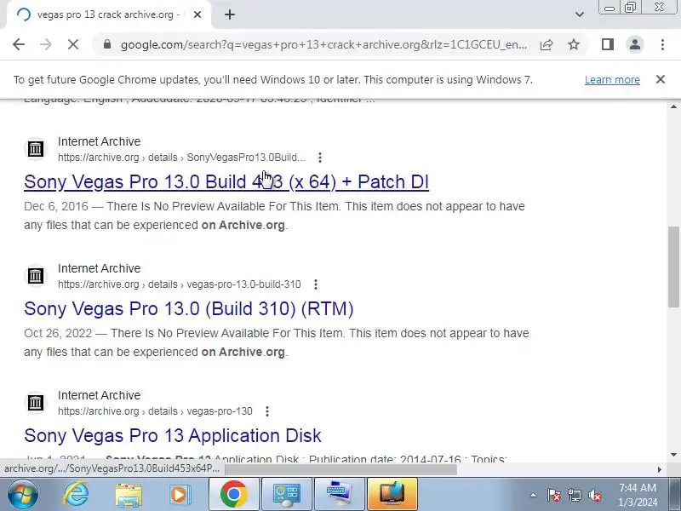Open the Windows Start menu

(22, 495)
